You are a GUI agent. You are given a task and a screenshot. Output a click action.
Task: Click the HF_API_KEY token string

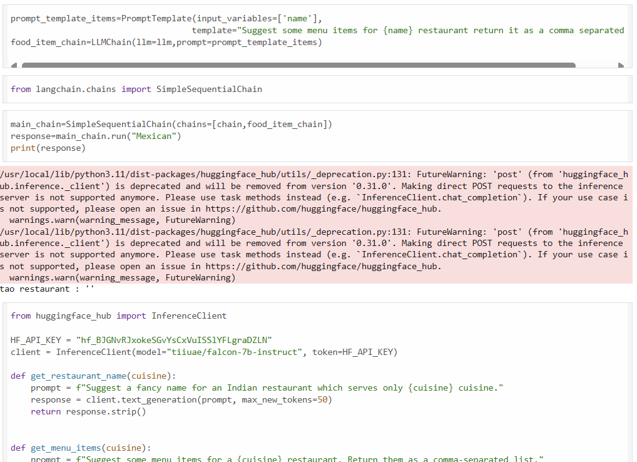[174, 340]
